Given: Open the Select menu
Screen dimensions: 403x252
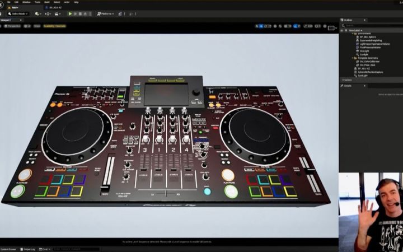Looking at the screenshot, I should coord(57,2).
